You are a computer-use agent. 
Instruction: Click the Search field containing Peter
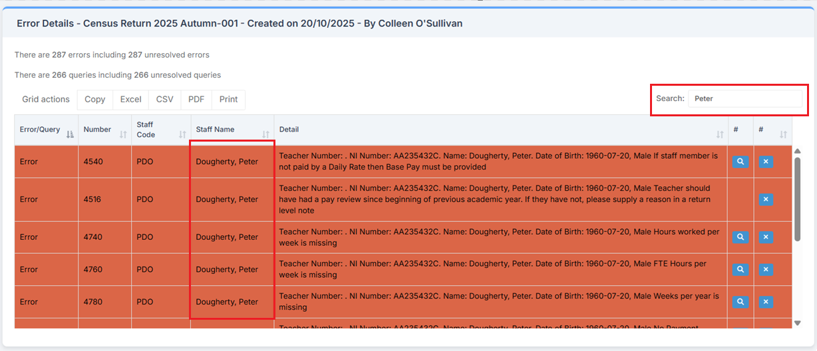[x=745, y=98]
